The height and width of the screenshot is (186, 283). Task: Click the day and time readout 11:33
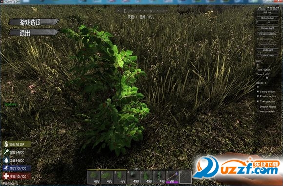[141, 17]
